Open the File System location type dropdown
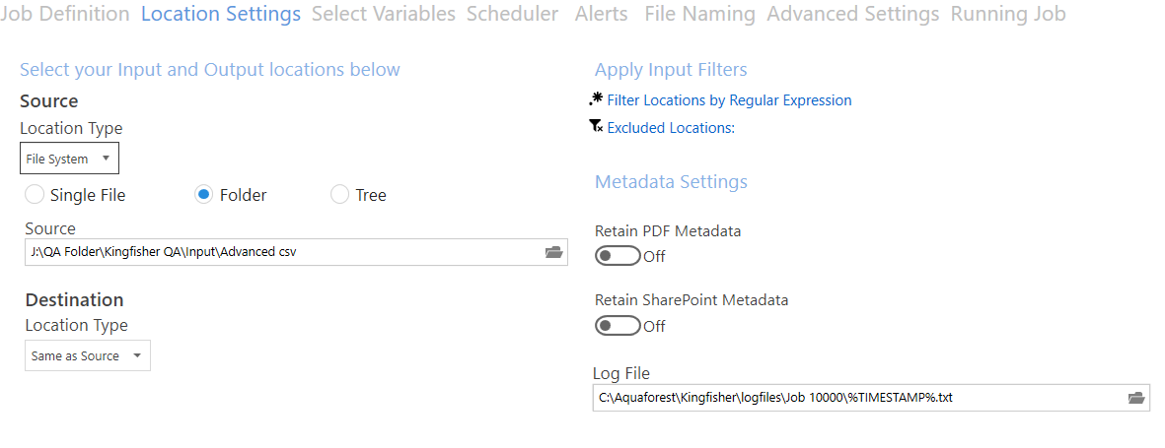1165x448 pixels. point(69,159)
